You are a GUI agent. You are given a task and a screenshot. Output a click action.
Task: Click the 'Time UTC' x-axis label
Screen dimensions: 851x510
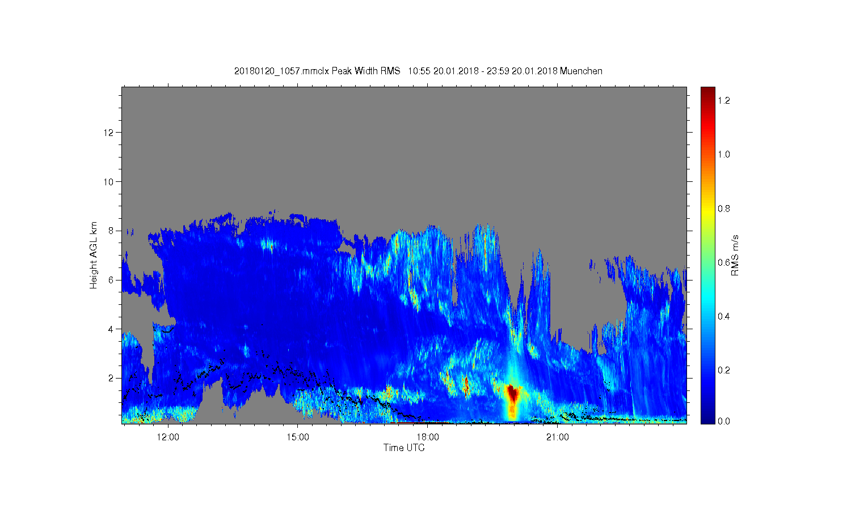pyautogui.click(x=404, y=448)
